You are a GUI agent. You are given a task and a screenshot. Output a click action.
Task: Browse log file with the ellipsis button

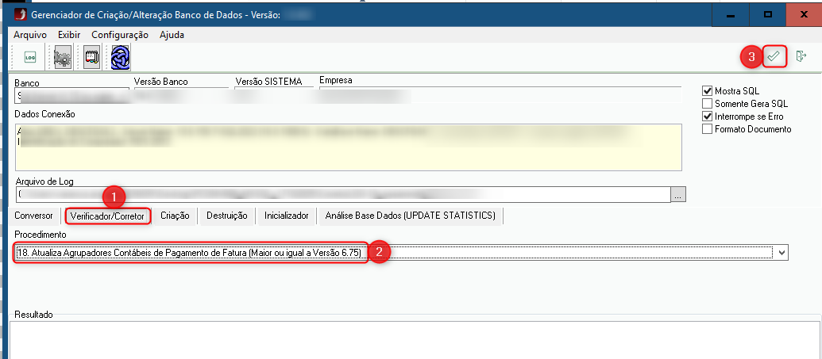677,194
